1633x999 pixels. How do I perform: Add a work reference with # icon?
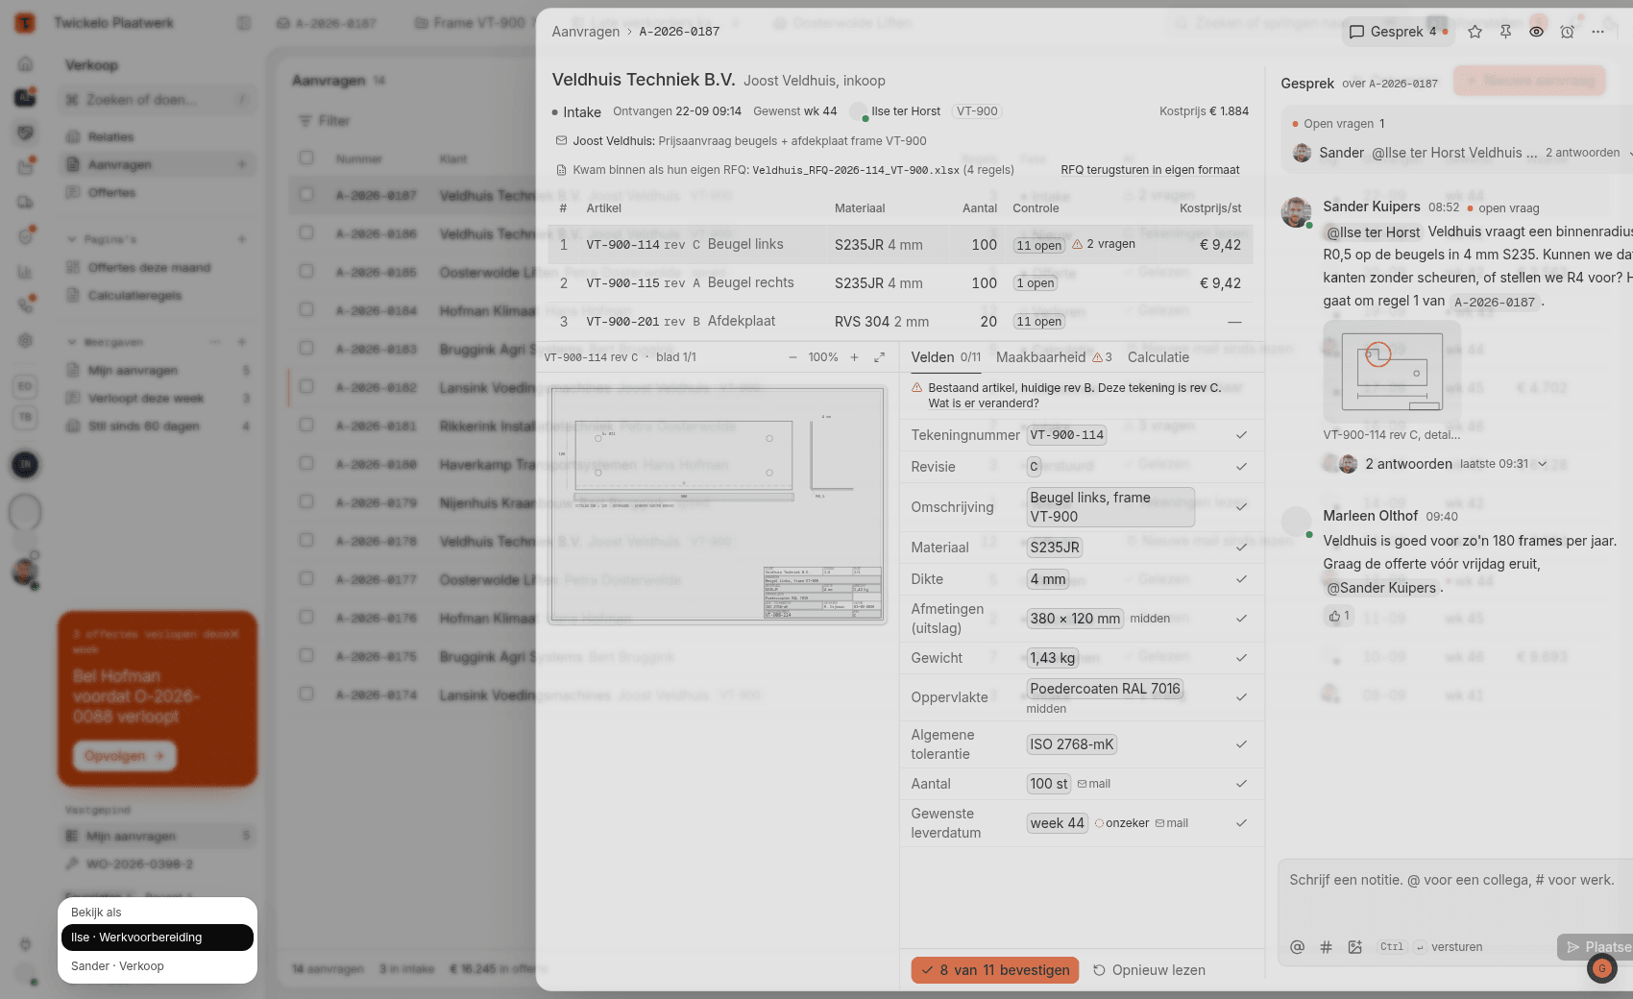tap(1326, 947)
